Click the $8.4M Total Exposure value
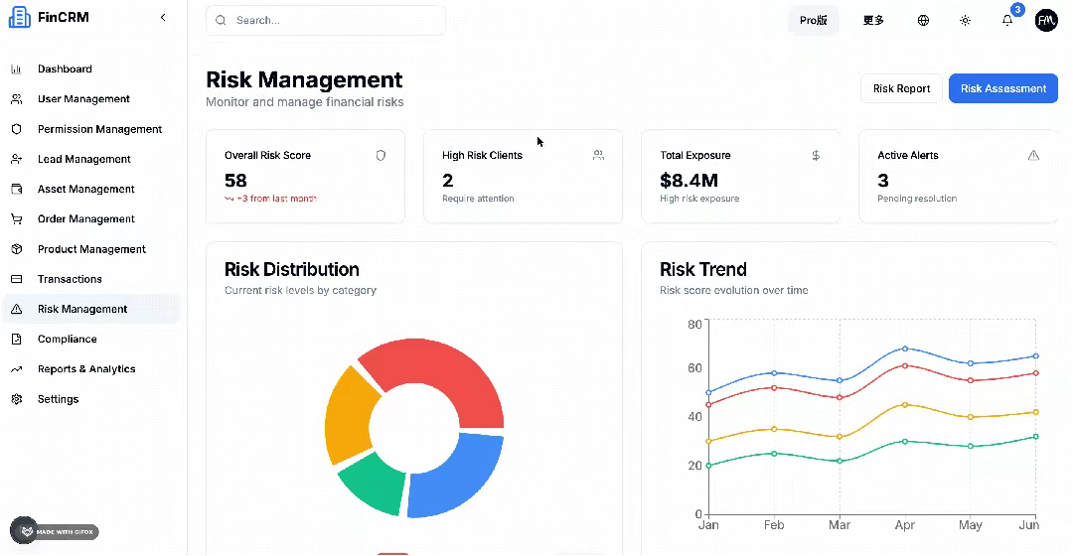This screenshot has height=556, width=1073. coord(690,181)
